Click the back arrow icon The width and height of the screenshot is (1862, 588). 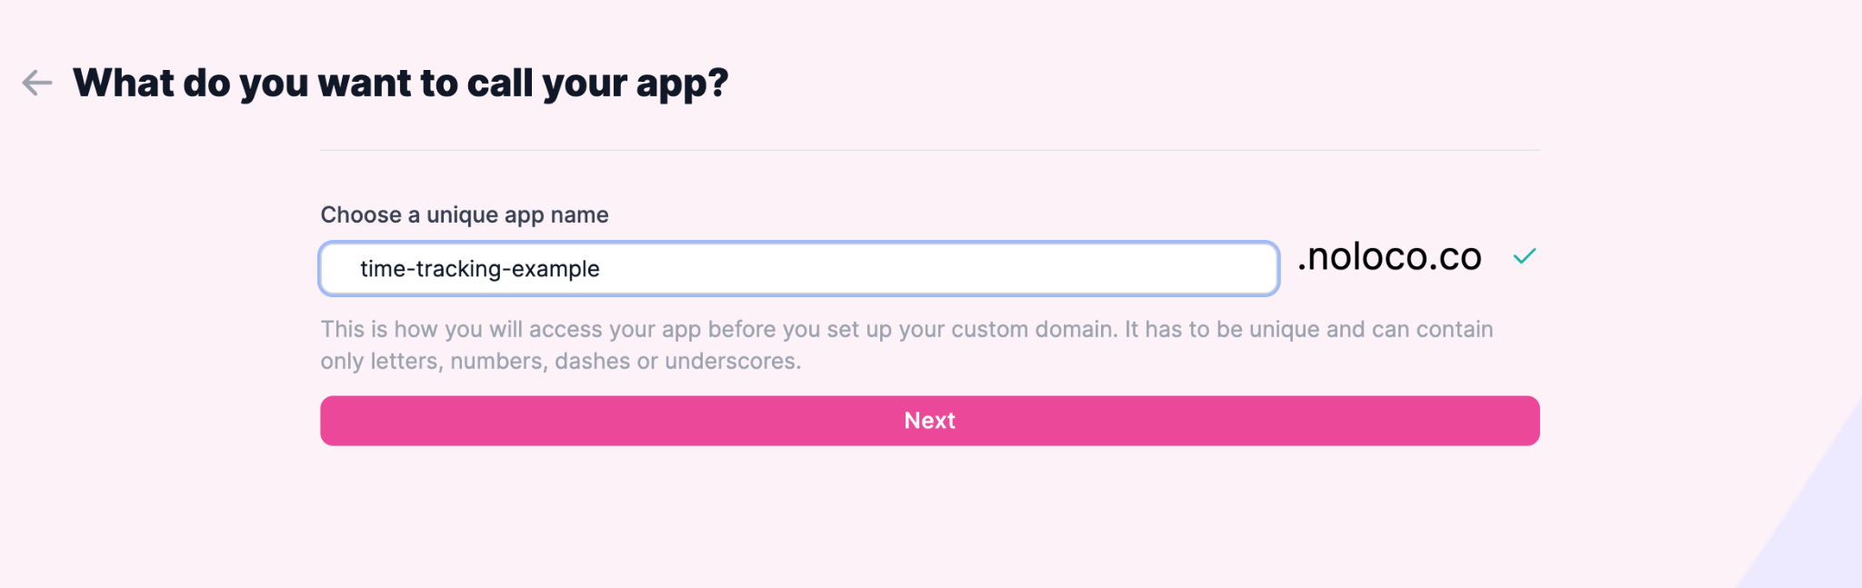[36, 83]
